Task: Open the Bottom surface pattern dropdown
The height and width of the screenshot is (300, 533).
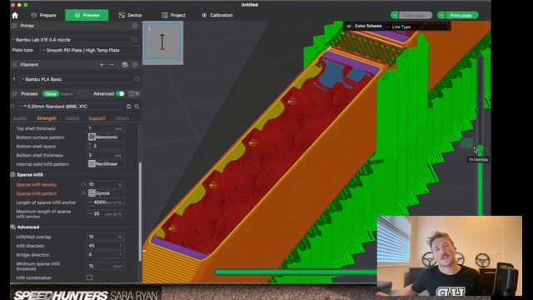Action: pos(106,137)
